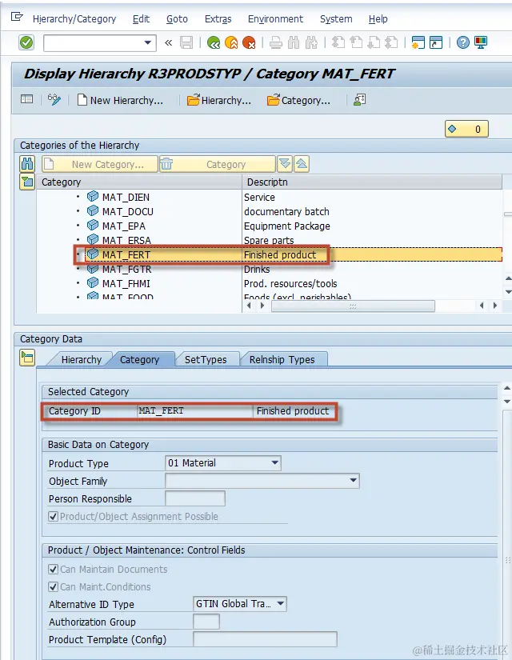Image resolution: width=512 pixels, height=660 pixels.
Task: Click the binoculars search icon beside New Category
Action: point(27,164)
